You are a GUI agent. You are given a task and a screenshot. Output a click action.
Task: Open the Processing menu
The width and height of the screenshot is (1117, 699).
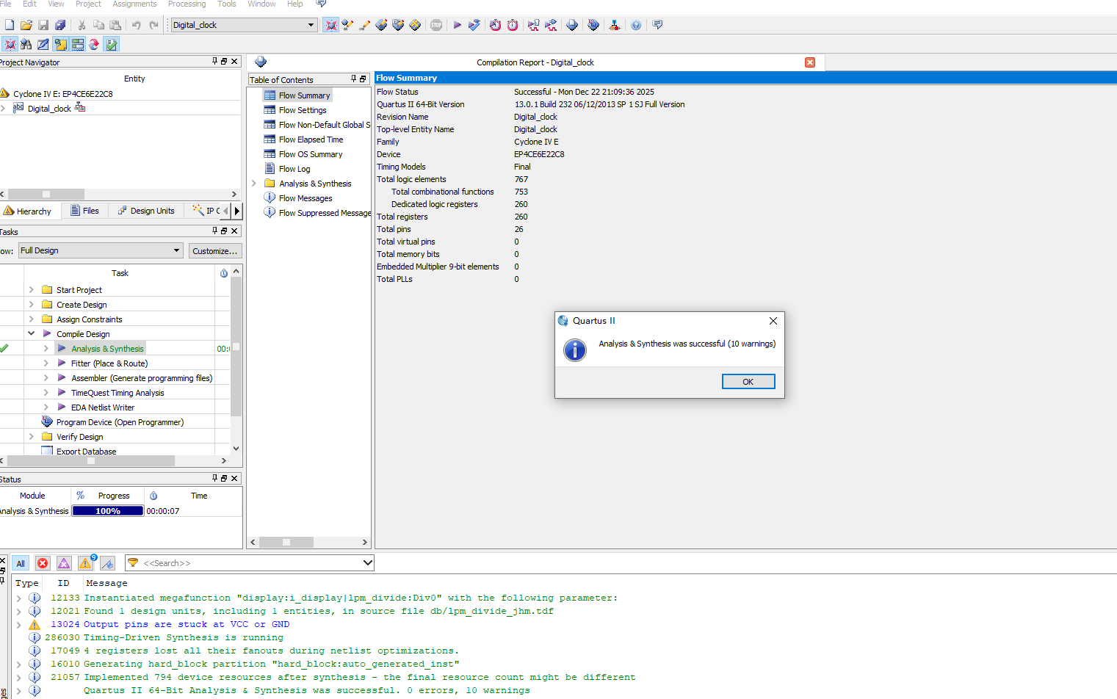point(187,4)
